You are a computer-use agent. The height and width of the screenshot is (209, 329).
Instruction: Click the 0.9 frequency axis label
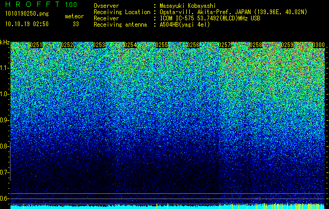click(x=5, y=120)
